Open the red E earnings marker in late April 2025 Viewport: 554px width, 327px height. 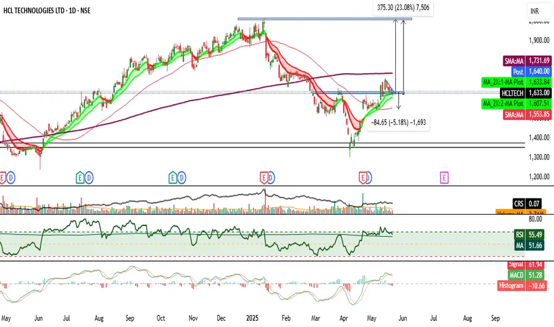(363, 178)
